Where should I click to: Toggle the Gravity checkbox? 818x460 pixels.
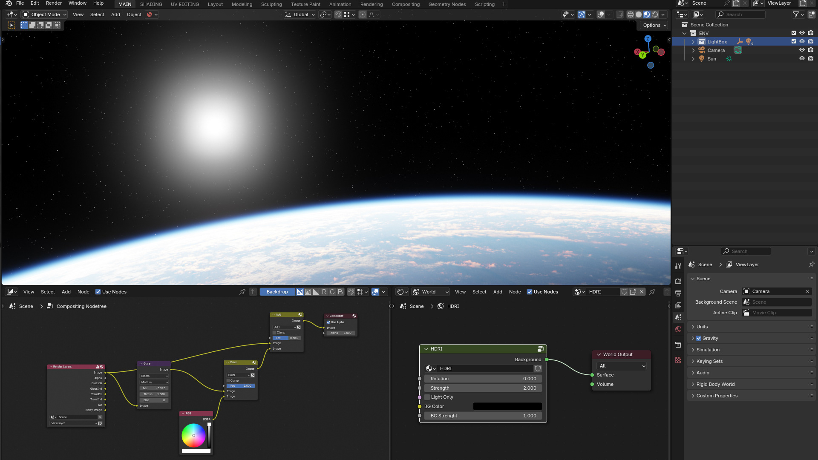(699, 338)
